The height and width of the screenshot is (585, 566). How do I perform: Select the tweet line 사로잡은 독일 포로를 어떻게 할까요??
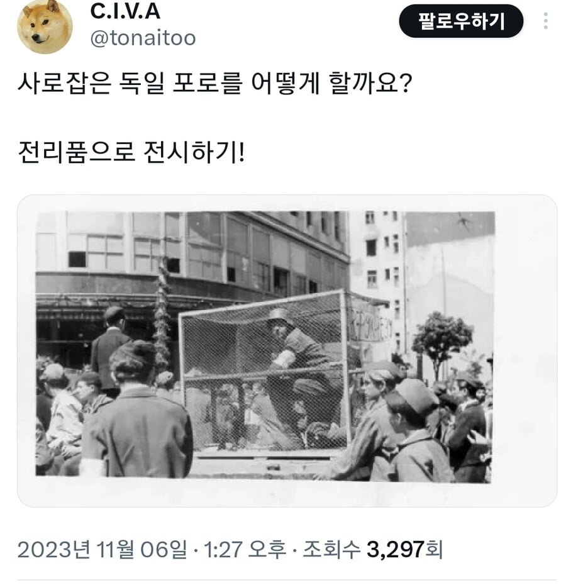(215, 82)
